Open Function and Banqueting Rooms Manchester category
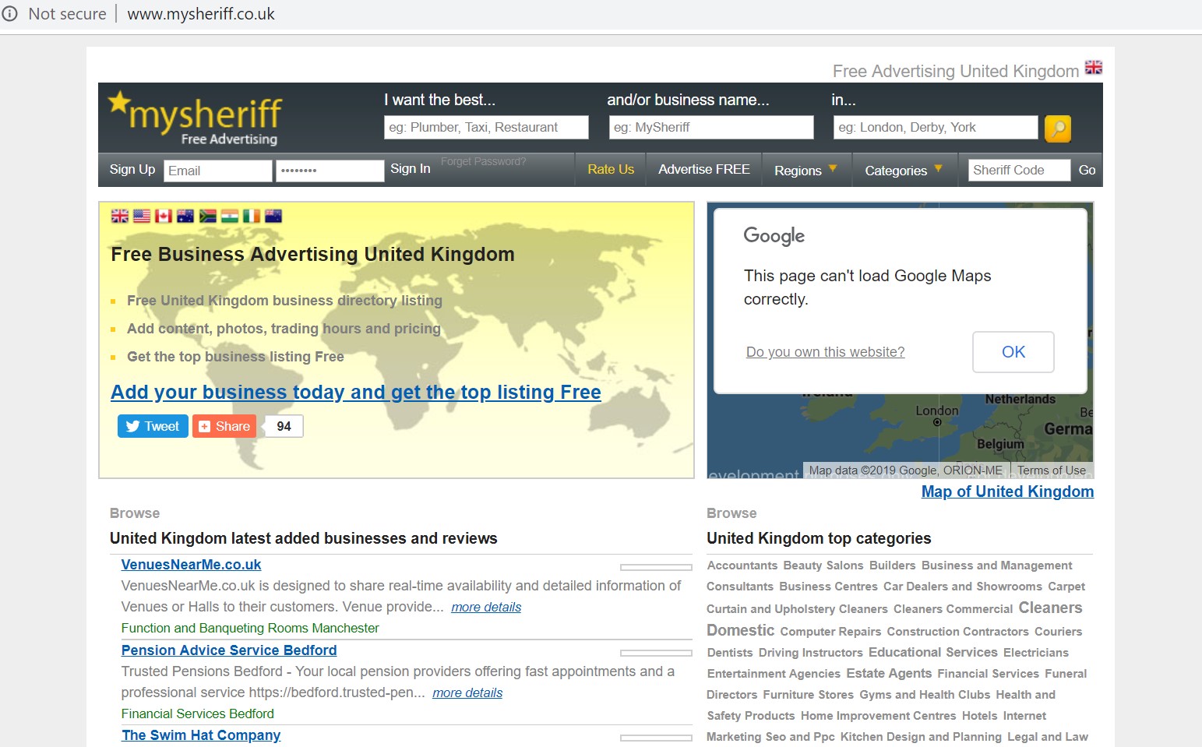 tap(250, 628)
